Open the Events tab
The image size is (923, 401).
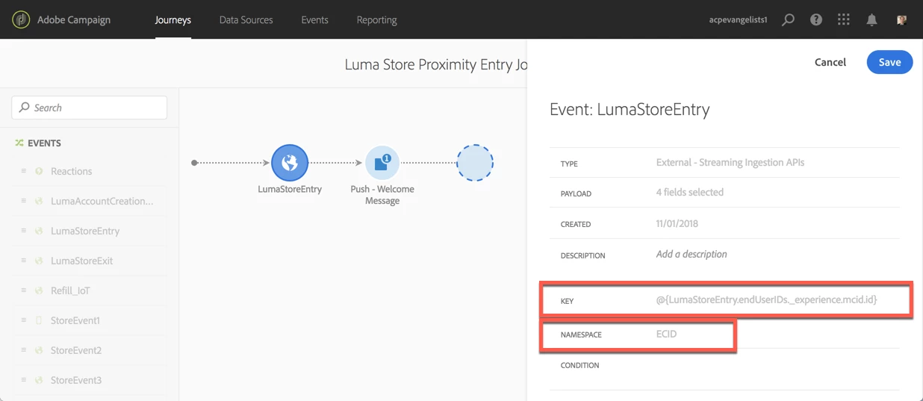point(314,20)
